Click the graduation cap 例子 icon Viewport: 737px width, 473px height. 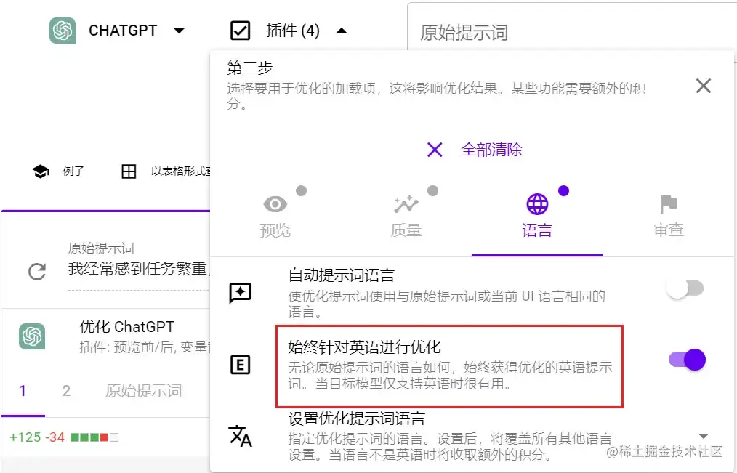tap(41, 171)
